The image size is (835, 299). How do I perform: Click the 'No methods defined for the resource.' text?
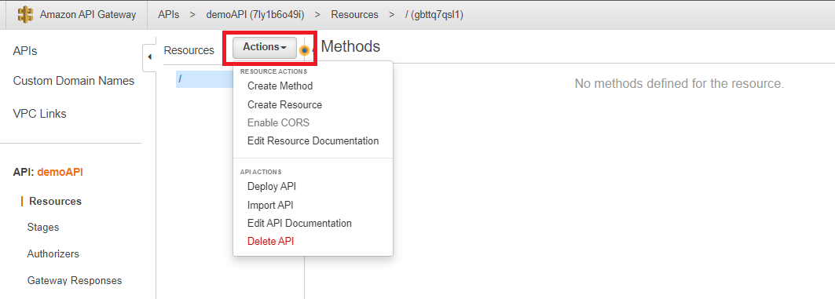(679, 84)
